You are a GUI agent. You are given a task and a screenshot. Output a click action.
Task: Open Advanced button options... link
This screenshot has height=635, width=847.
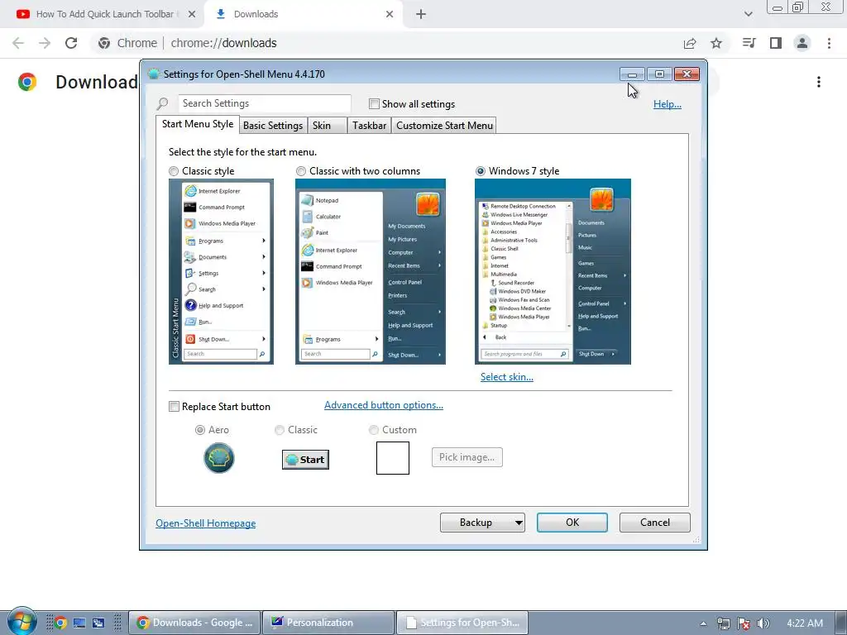coord(384,405)
